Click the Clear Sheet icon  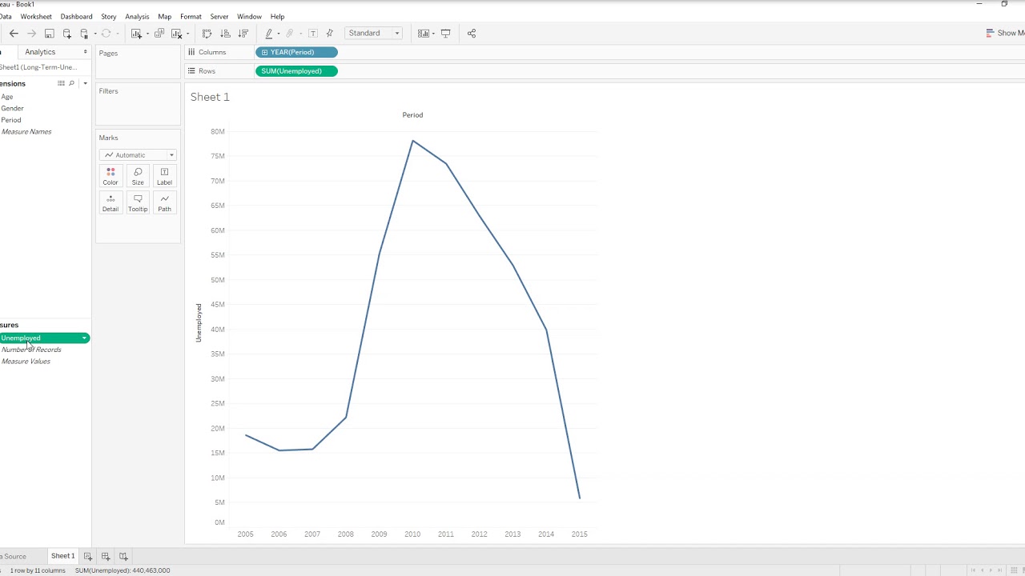pos(177,34)
